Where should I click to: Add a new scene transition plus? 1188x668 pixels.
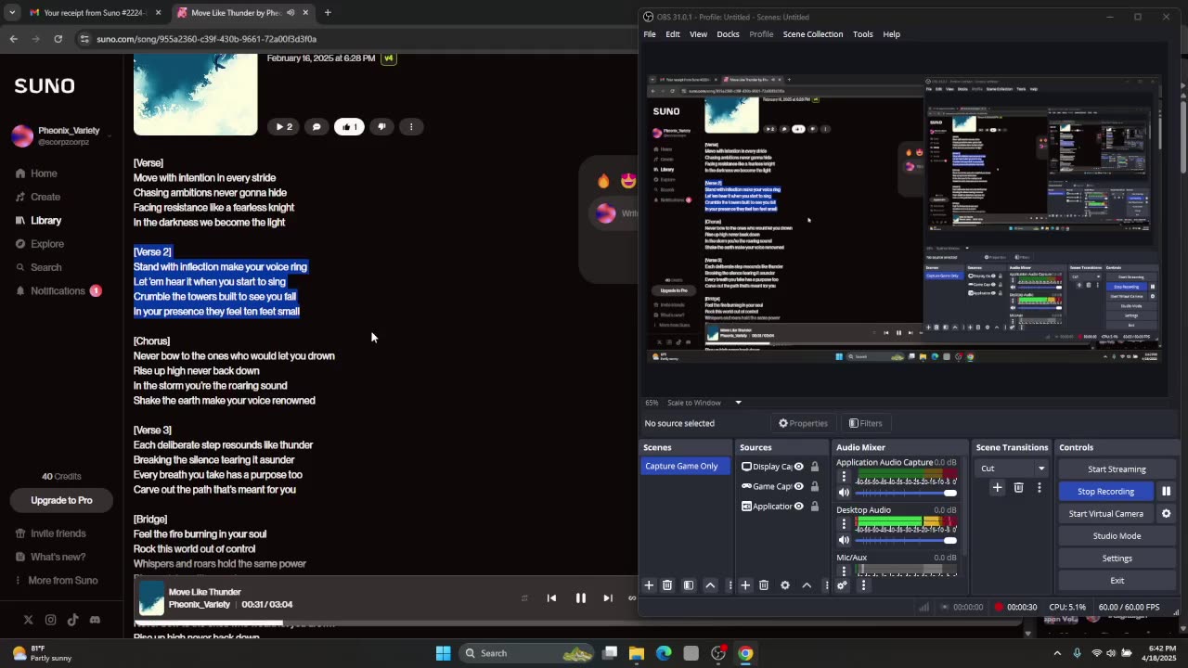coord(998,487)
